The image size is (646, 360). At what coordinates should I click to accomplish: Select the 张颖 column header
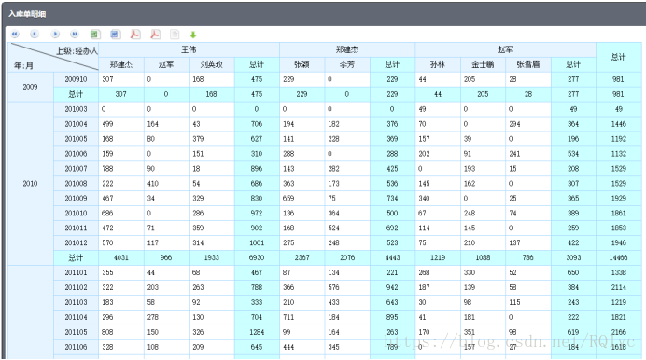pyautogui.click(x=302, y=64)
